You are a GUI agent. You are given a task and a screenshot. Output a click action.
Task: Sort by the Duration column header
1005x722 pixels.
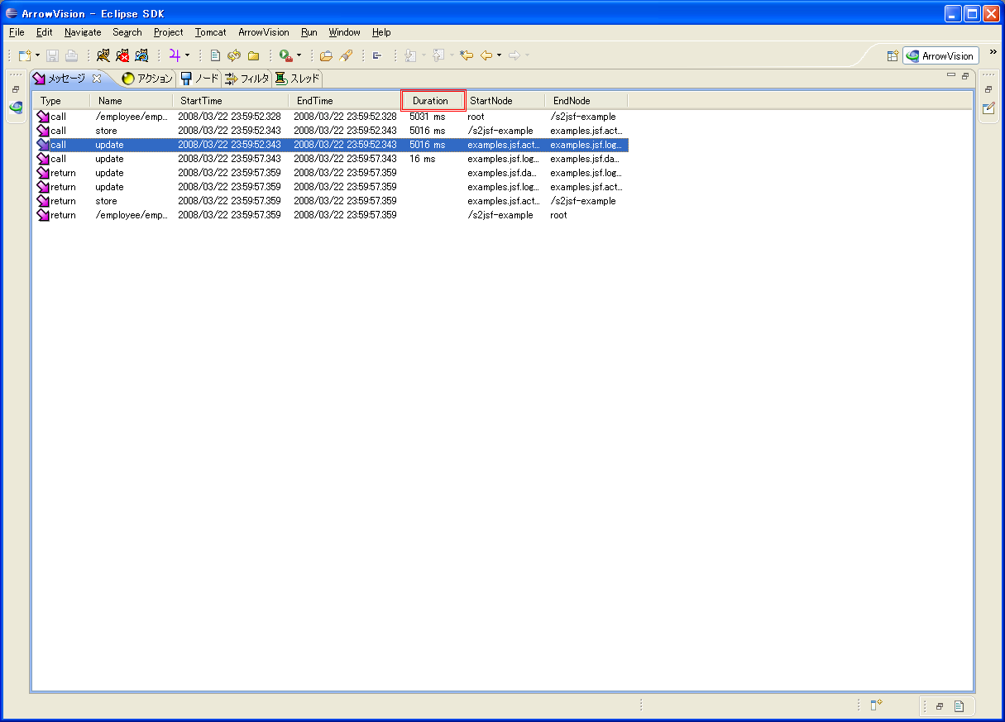tap(433, 100)
